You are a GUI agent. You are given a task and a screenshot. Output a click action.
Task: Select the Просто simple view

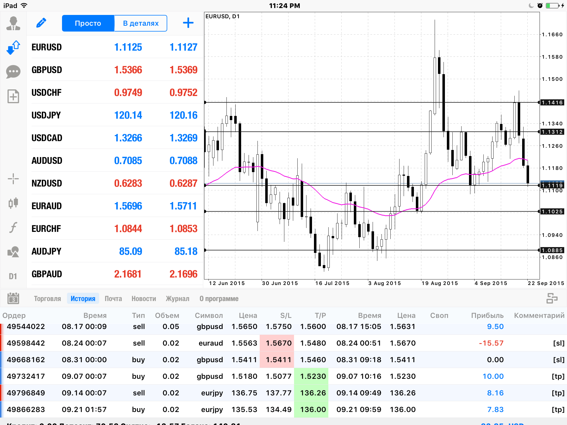tap(88, 23)
